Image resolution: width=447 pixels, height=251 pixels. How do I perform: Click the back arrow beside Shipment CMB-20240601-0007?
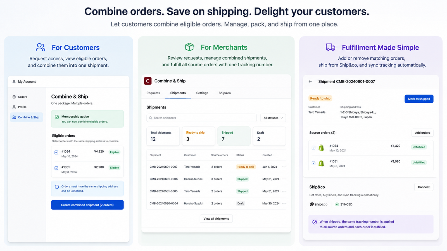coord(310,81)
